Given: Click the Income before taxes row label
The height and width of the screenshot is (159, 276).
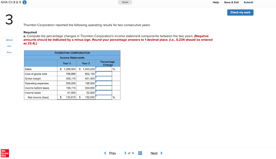Looking at the screenshot, I should pos(37,88).
